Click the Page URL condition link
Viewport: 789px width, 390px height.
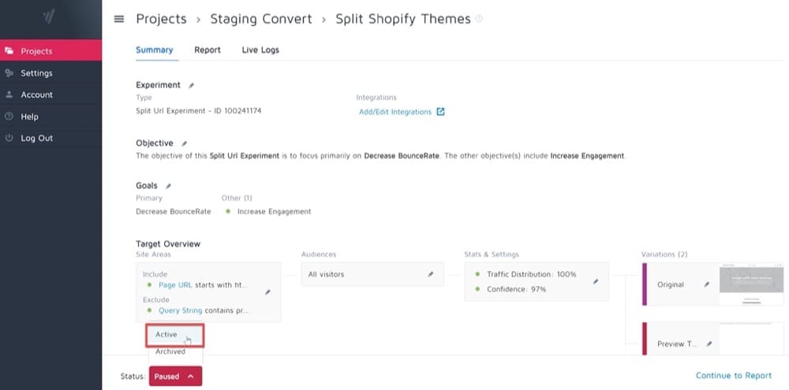[175, 285]
